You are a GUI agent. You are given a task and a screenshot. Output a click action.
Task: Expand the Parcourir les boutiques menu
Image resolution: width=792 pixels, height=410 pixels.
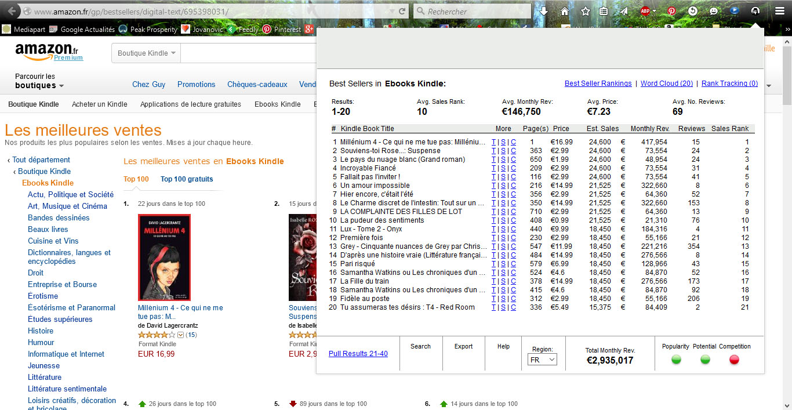pos(39,81)
